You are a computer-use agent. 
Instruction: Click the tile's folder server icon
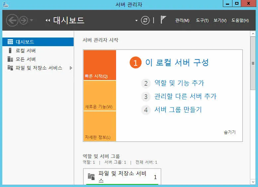(91, 177)
